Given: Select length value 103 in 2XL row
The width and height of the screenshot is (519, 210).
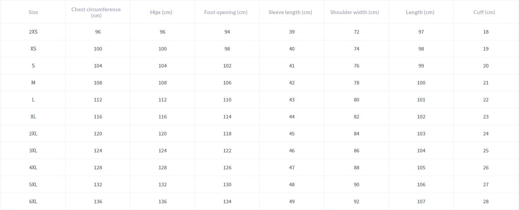Looking at the screenshot, I should click(421, 134).
